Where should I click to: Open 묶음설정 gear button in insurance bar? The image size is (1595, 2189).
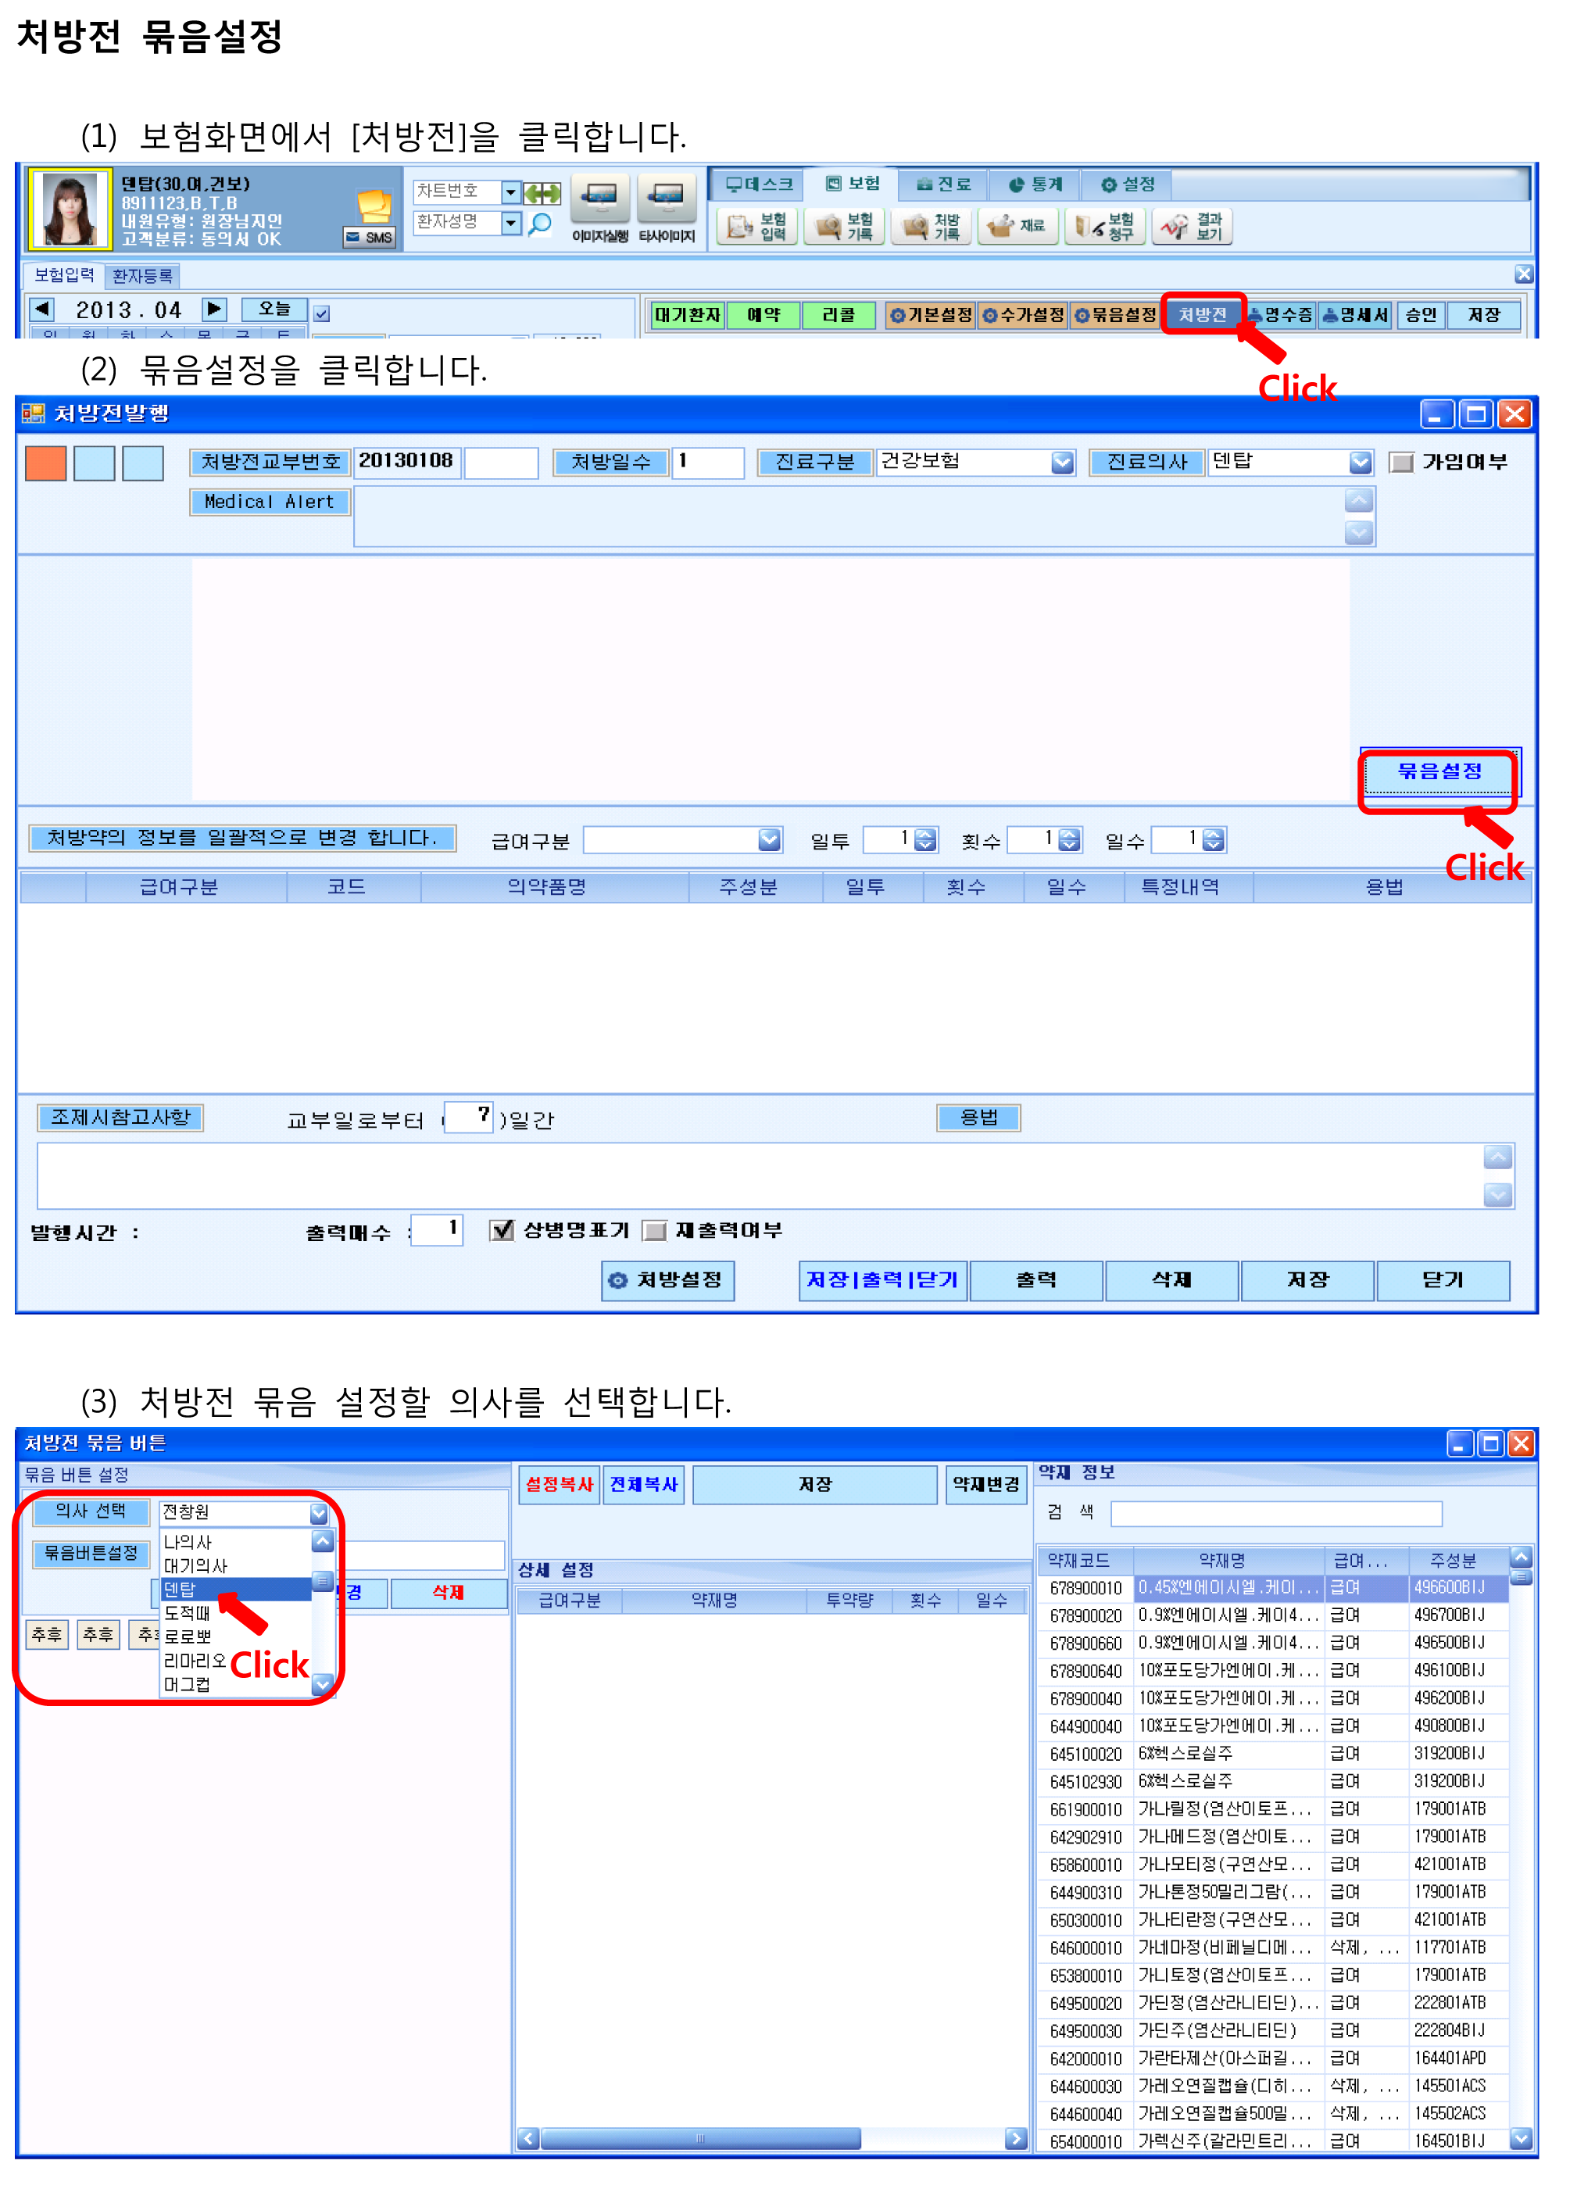pos(1115,315)
